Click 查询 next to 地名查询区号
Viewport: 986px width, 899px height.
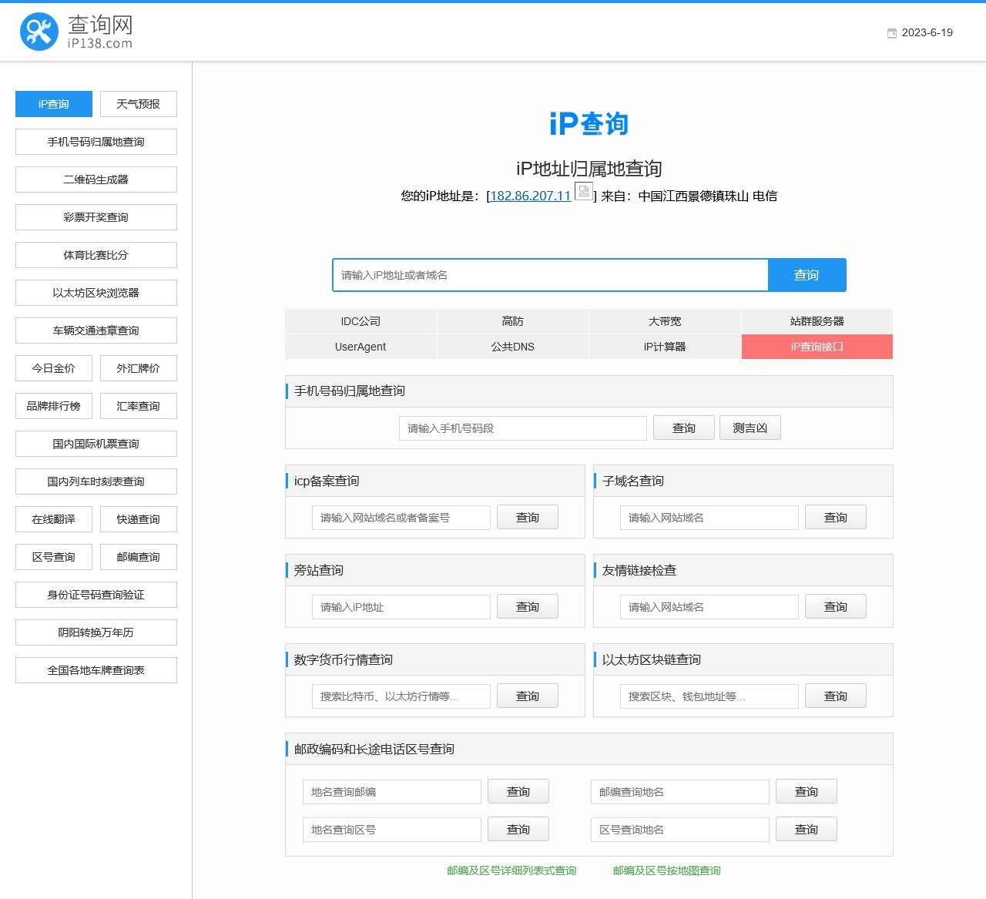(x=518, y=829)
